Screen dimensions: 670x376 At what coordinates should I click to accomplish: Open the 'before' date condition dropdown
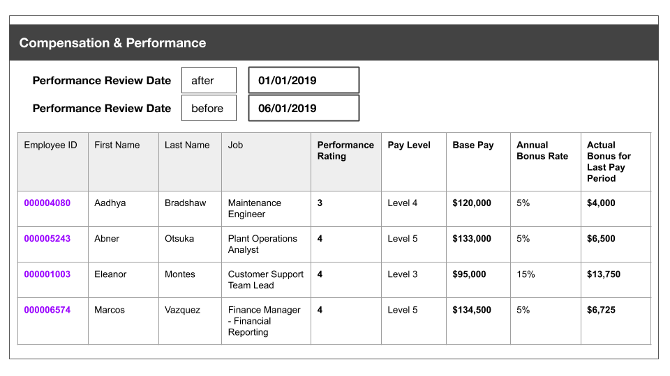pos(209,108)
